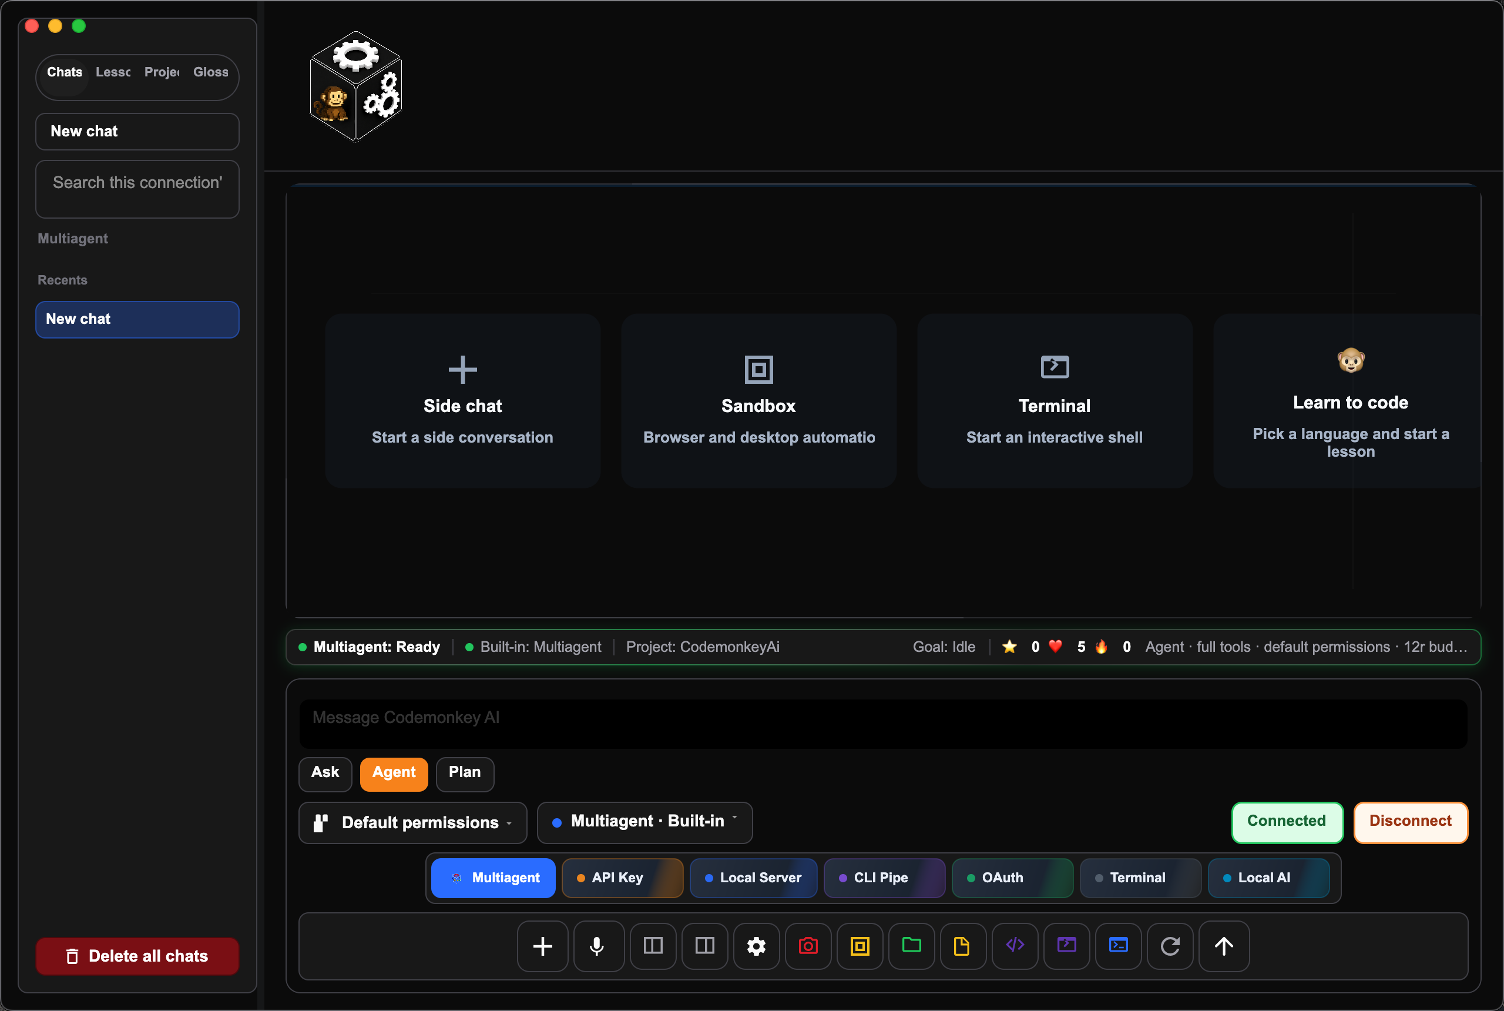Switch to the Glossary sidebar tab
The width and height of the screenshot is (1504, 1011).
click(211, 72)
